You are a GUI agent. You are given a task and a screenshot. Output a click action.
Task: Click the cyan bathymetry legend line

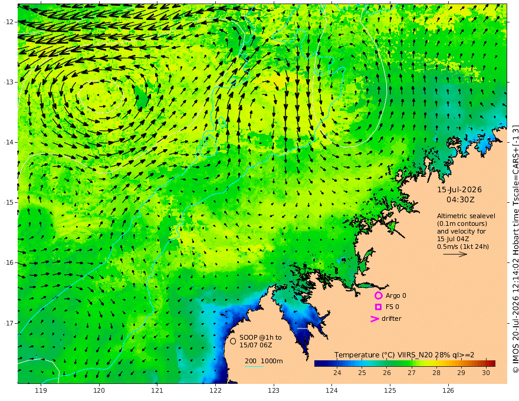click(254, 366)
